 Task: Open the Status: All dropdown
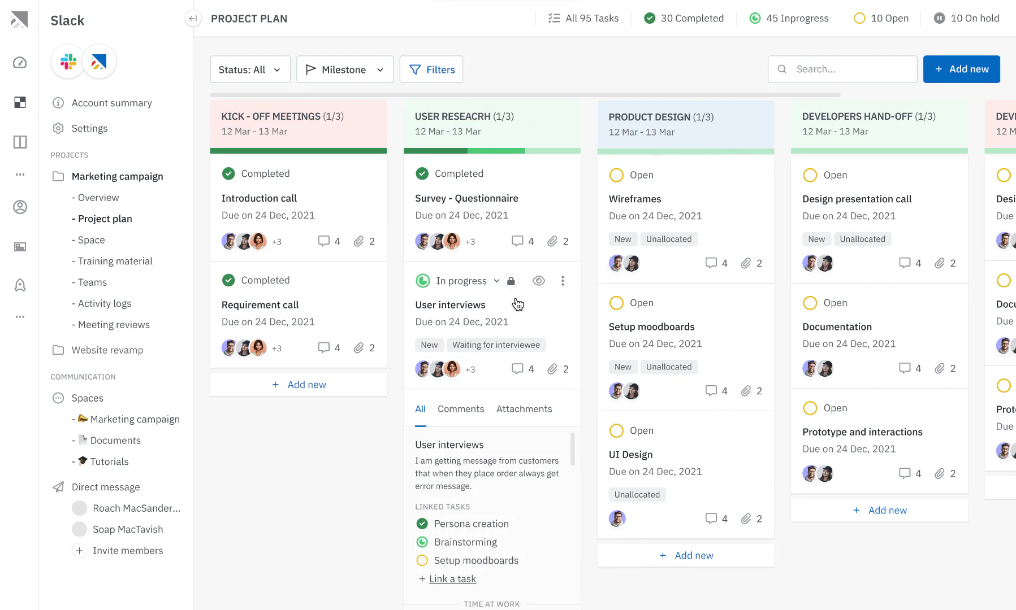point(250,69)
